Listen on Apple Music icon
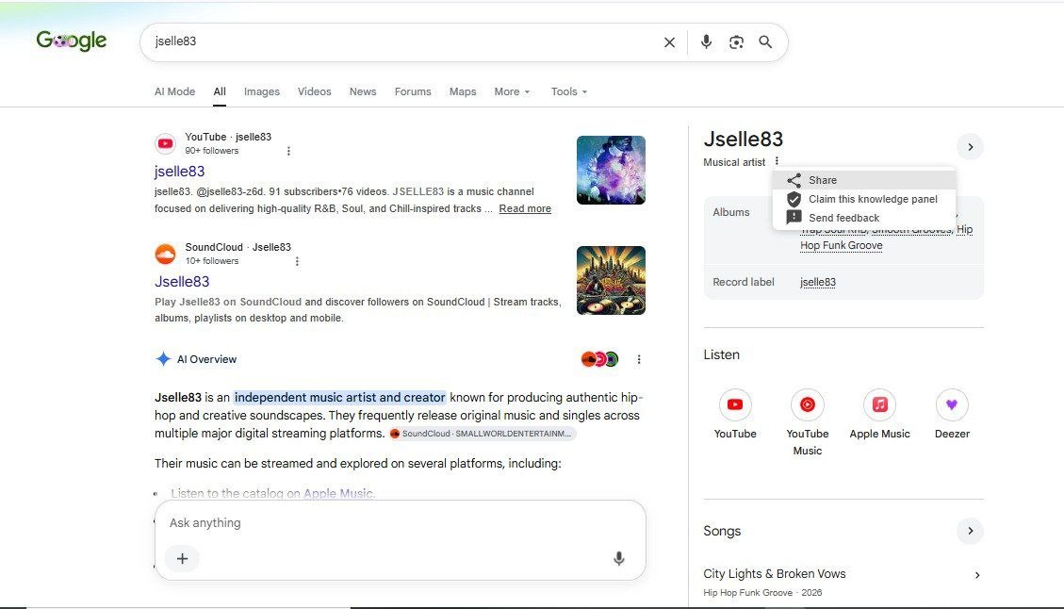The width and height of the screenshot is (1064, 609). (879, 404)
